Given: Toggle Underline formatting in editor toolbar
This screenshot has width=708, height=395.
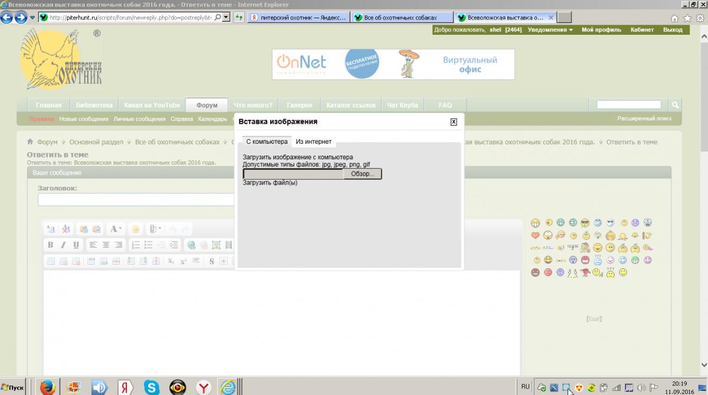Looking at the screenshot, I should [x=76, y=245].
